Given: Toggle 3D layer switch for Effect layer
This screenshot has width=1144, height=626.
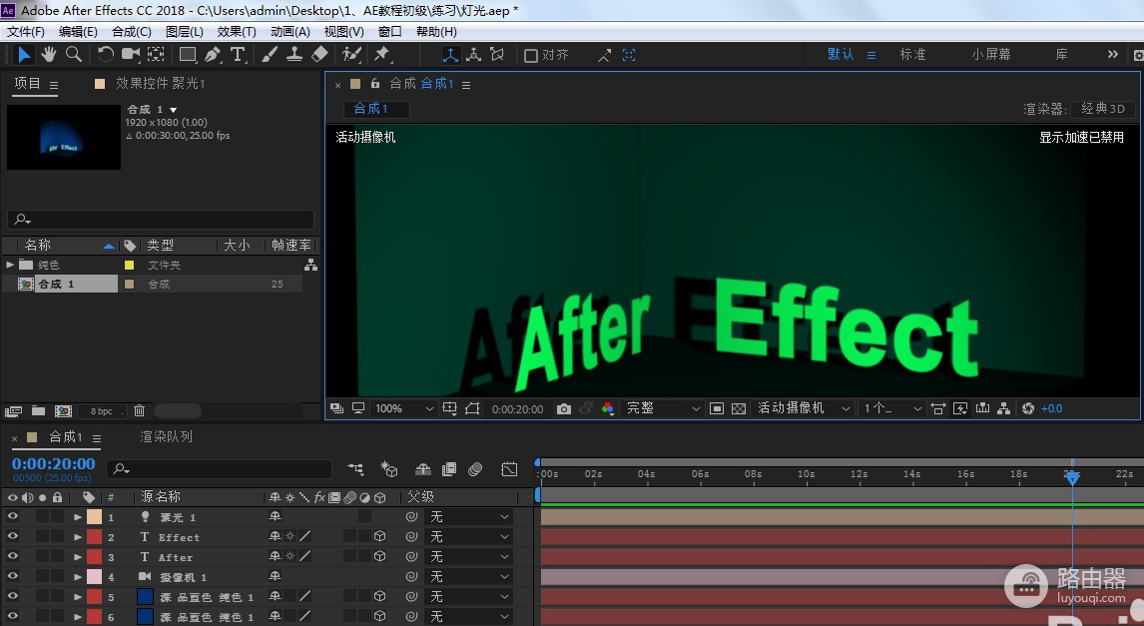Looking at the screenshot, I should [x=380, y=536].
